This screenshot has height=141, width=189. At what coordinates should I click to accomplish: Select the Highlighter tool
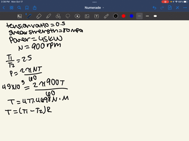[48, 16]
